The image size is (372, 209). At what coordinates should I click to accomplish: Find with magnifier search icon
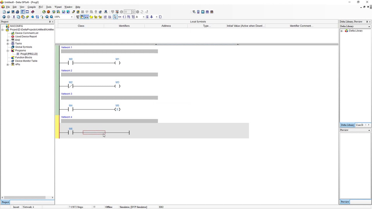point(33,17)
